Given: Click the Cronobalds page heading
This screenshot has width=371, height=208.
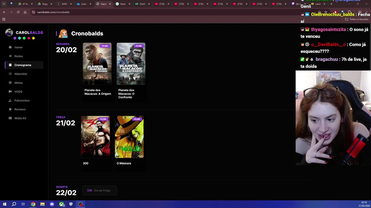Looking at the screenshot, I should tap(87, 34).
